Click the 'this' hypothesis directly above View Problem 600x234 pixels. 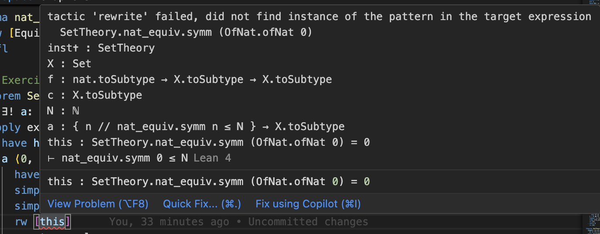click(x=208, y=181)
